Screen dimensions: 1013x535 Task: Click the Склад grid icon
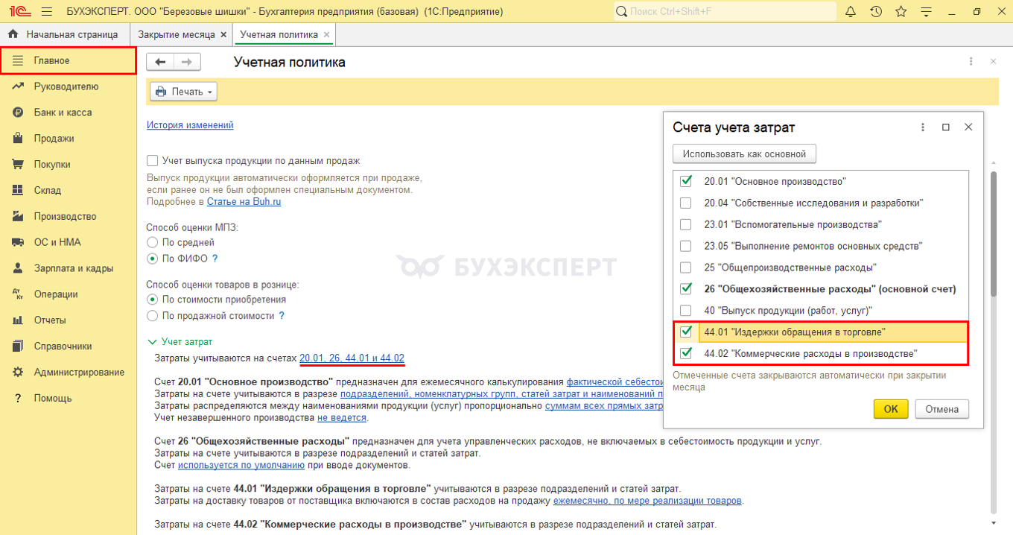18,191
